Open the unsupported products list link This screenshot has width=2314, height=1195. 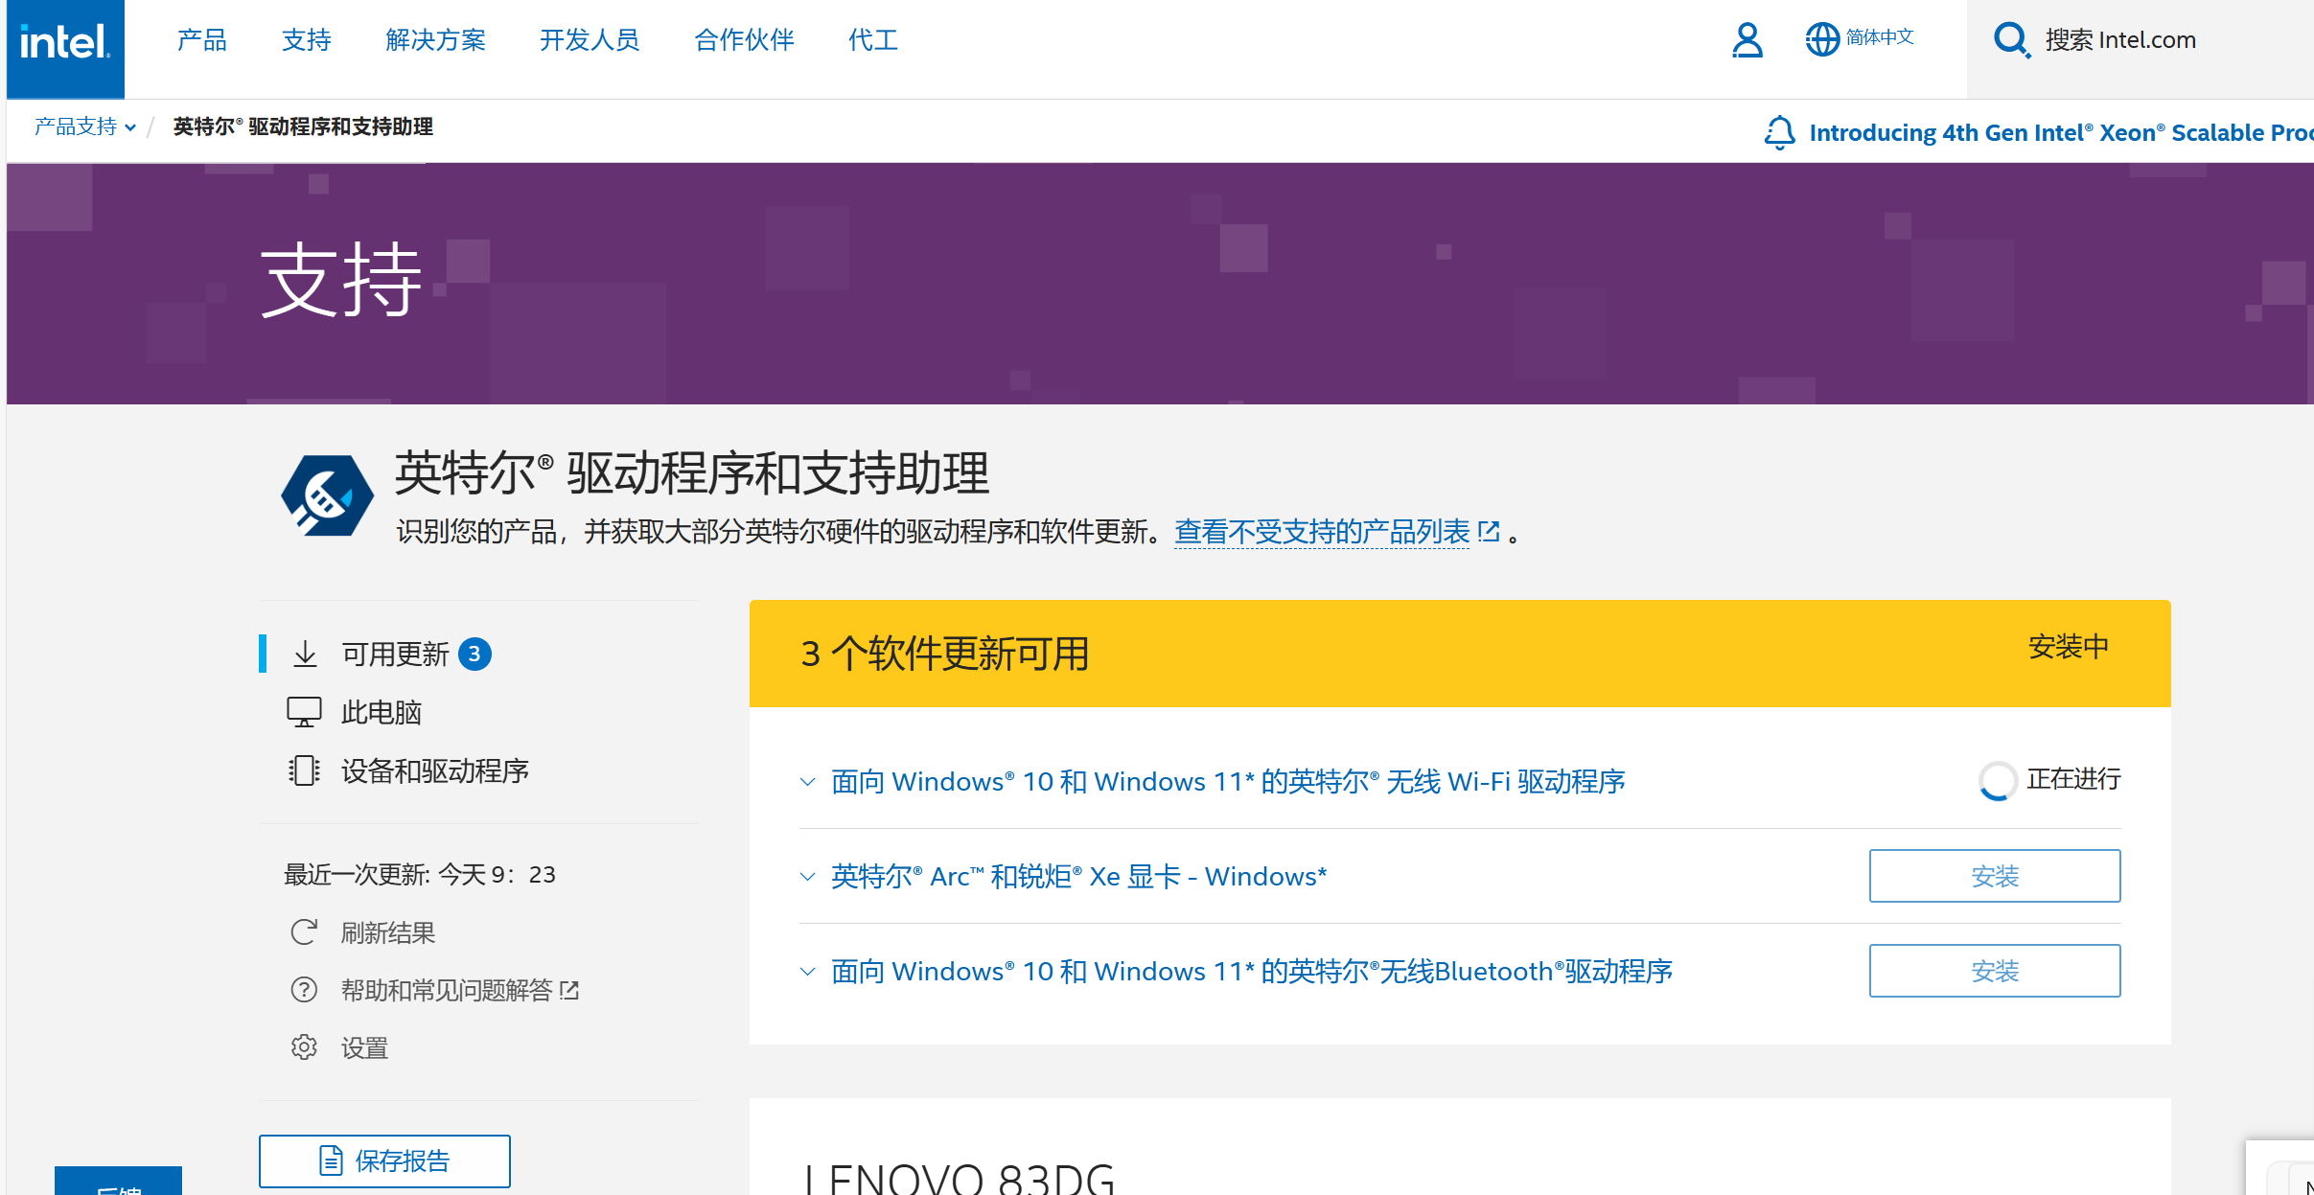[x=1322, y=532]
